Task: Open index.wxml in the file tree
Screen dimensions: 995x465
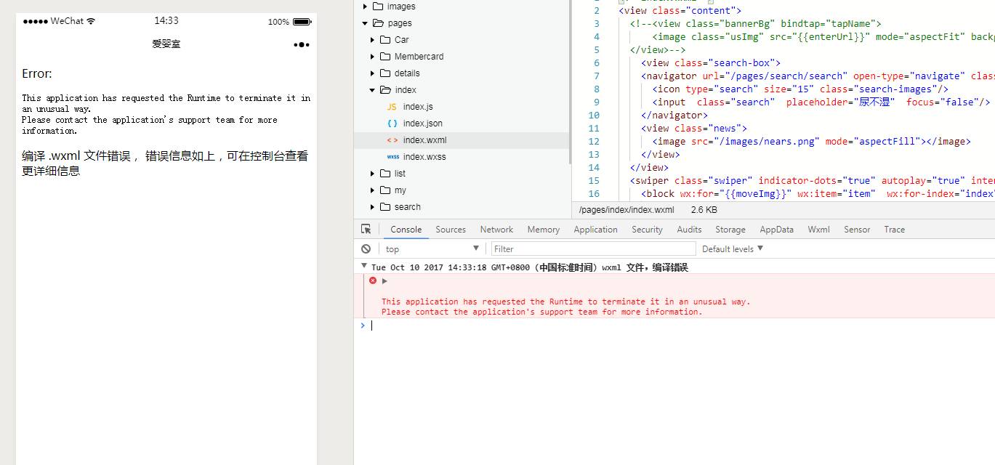Action: [x=424, y=140]
